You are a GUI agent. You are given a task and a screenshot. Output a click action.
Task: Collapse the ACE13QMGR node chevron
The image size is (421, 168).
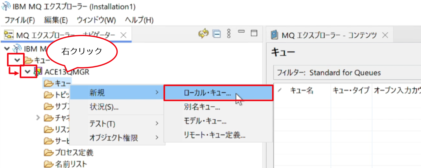pos(28,72)
